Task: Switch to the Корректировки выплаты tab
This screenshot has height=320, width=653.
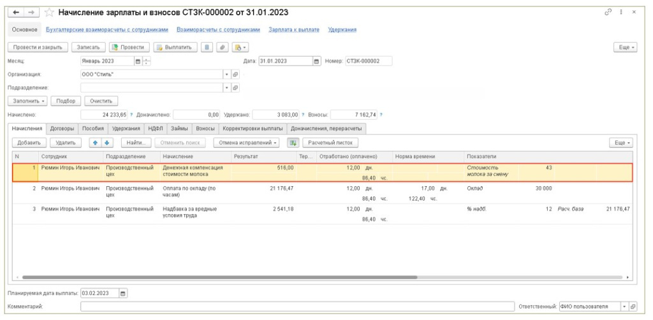Action: pos(253,129)
